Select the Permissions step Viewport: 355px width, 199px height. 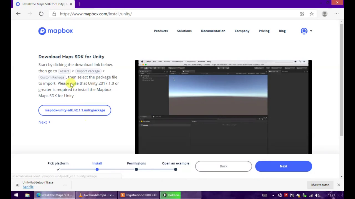pyautogui.click(x=136, y=163)
